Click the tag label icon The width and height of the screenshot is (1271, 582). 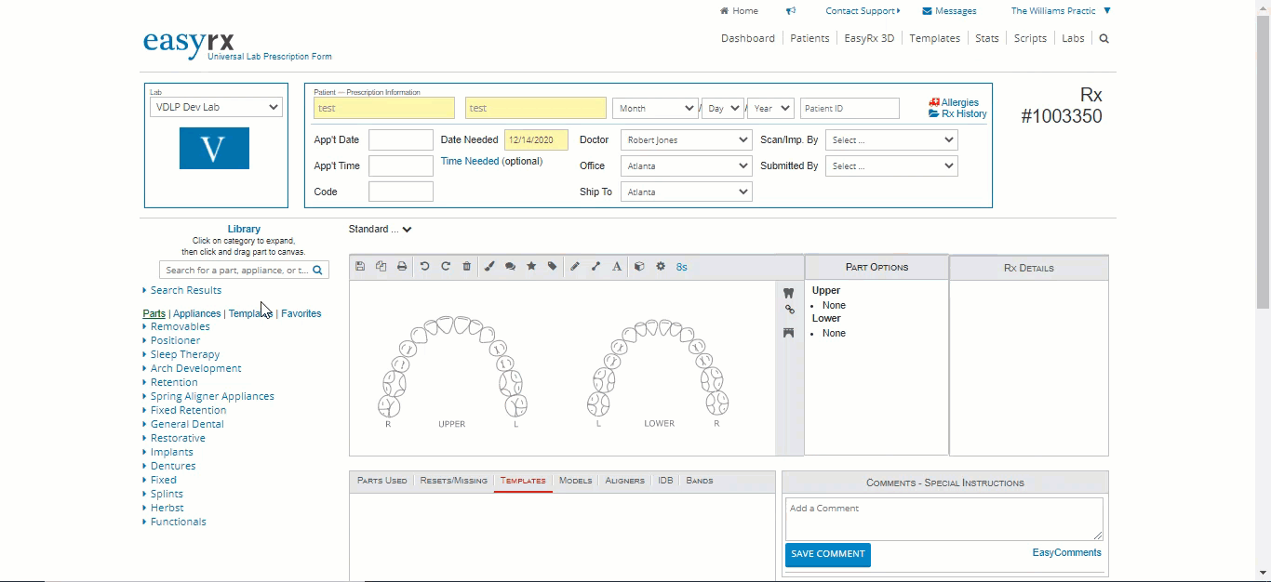[x=552, y=267]
